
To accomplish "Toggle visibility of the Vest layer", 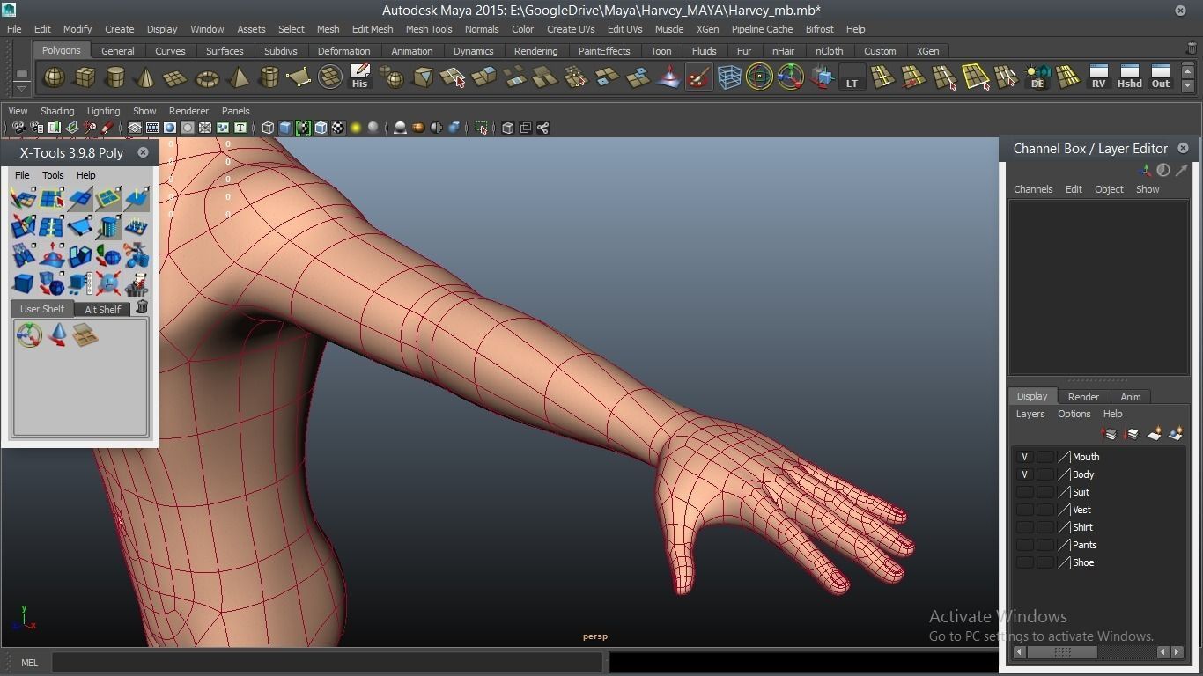I will pyautogui.click(x=1024, y=510).
